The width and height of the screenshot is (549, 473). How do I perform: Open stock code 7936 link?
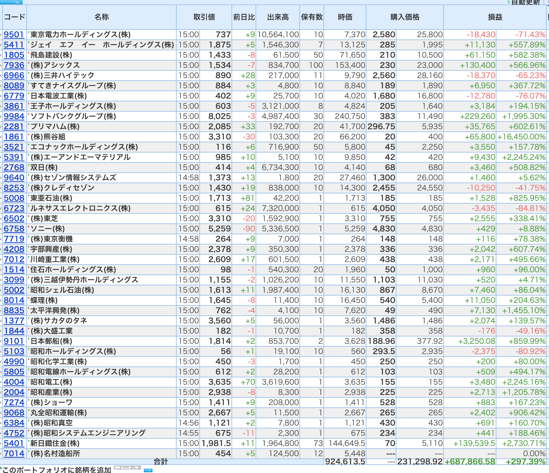pos(14,65)
